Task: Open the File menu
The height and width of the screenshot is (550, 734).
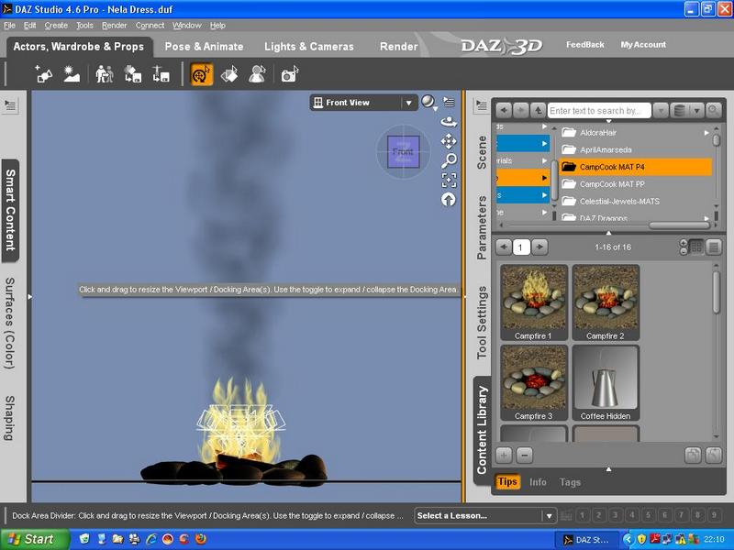Action: tap(9, 26)
